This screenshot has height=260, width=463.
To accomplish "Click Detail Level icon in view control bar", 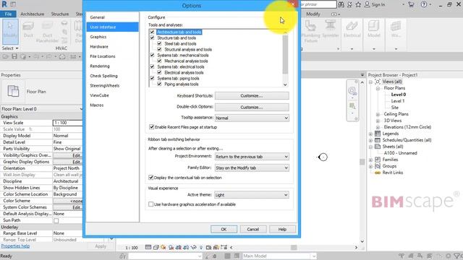I will coord(148,247).
